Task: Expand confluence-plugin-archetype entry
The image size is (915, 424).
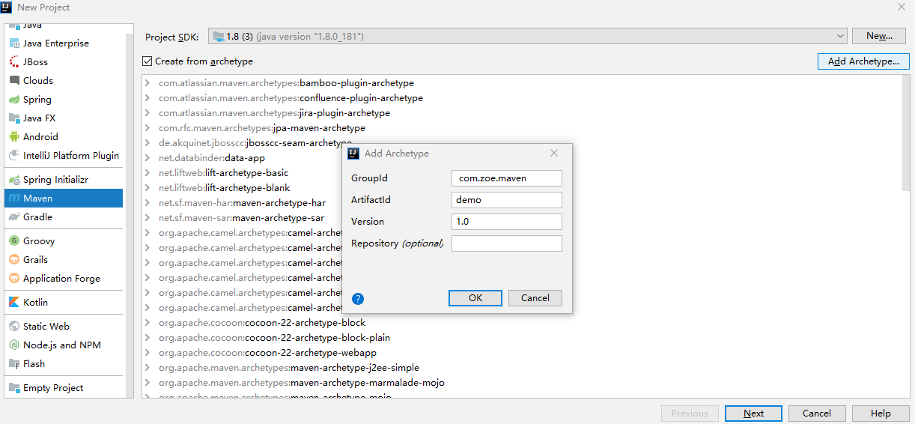Action: click(148, 98)
